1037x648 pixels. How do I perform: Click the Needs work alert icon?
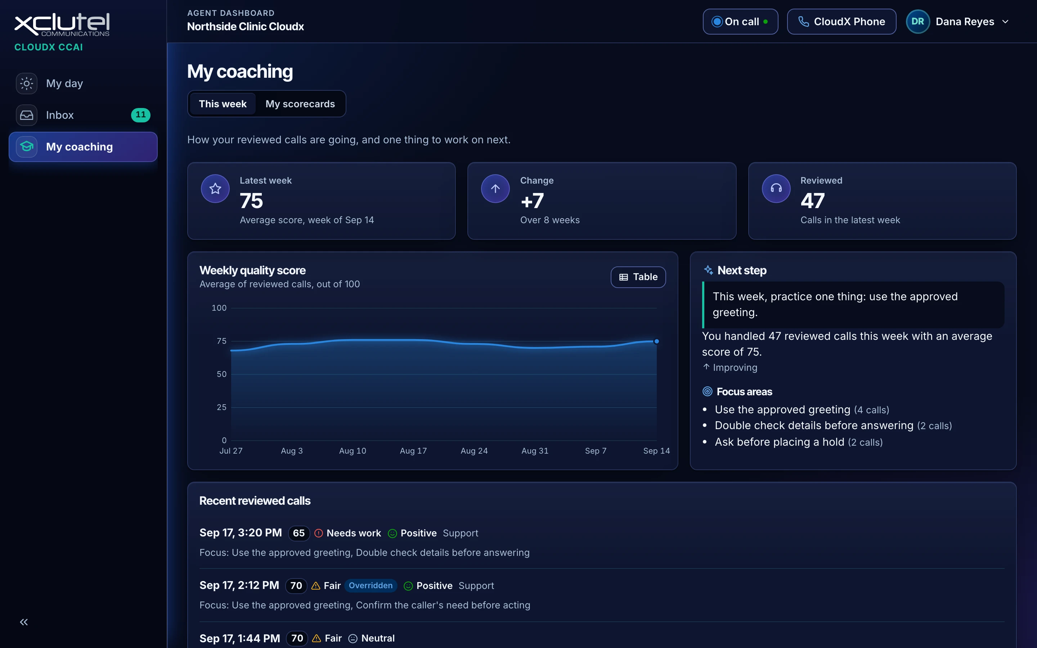[318, 533]
